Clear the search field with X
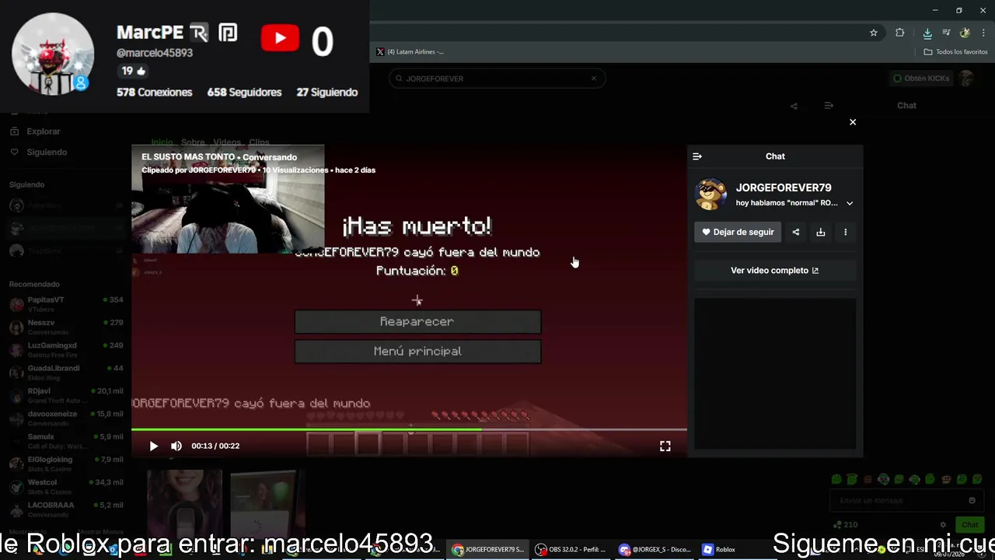995x560 pixels. pyautogui.click(x=594, y=79)
